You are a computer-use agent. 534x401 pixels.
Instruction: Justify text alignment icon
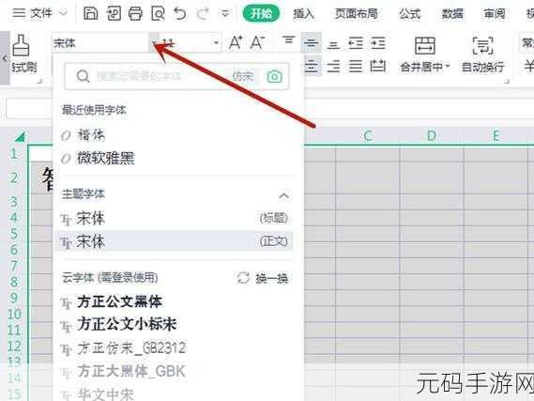(x=356, y=66)
